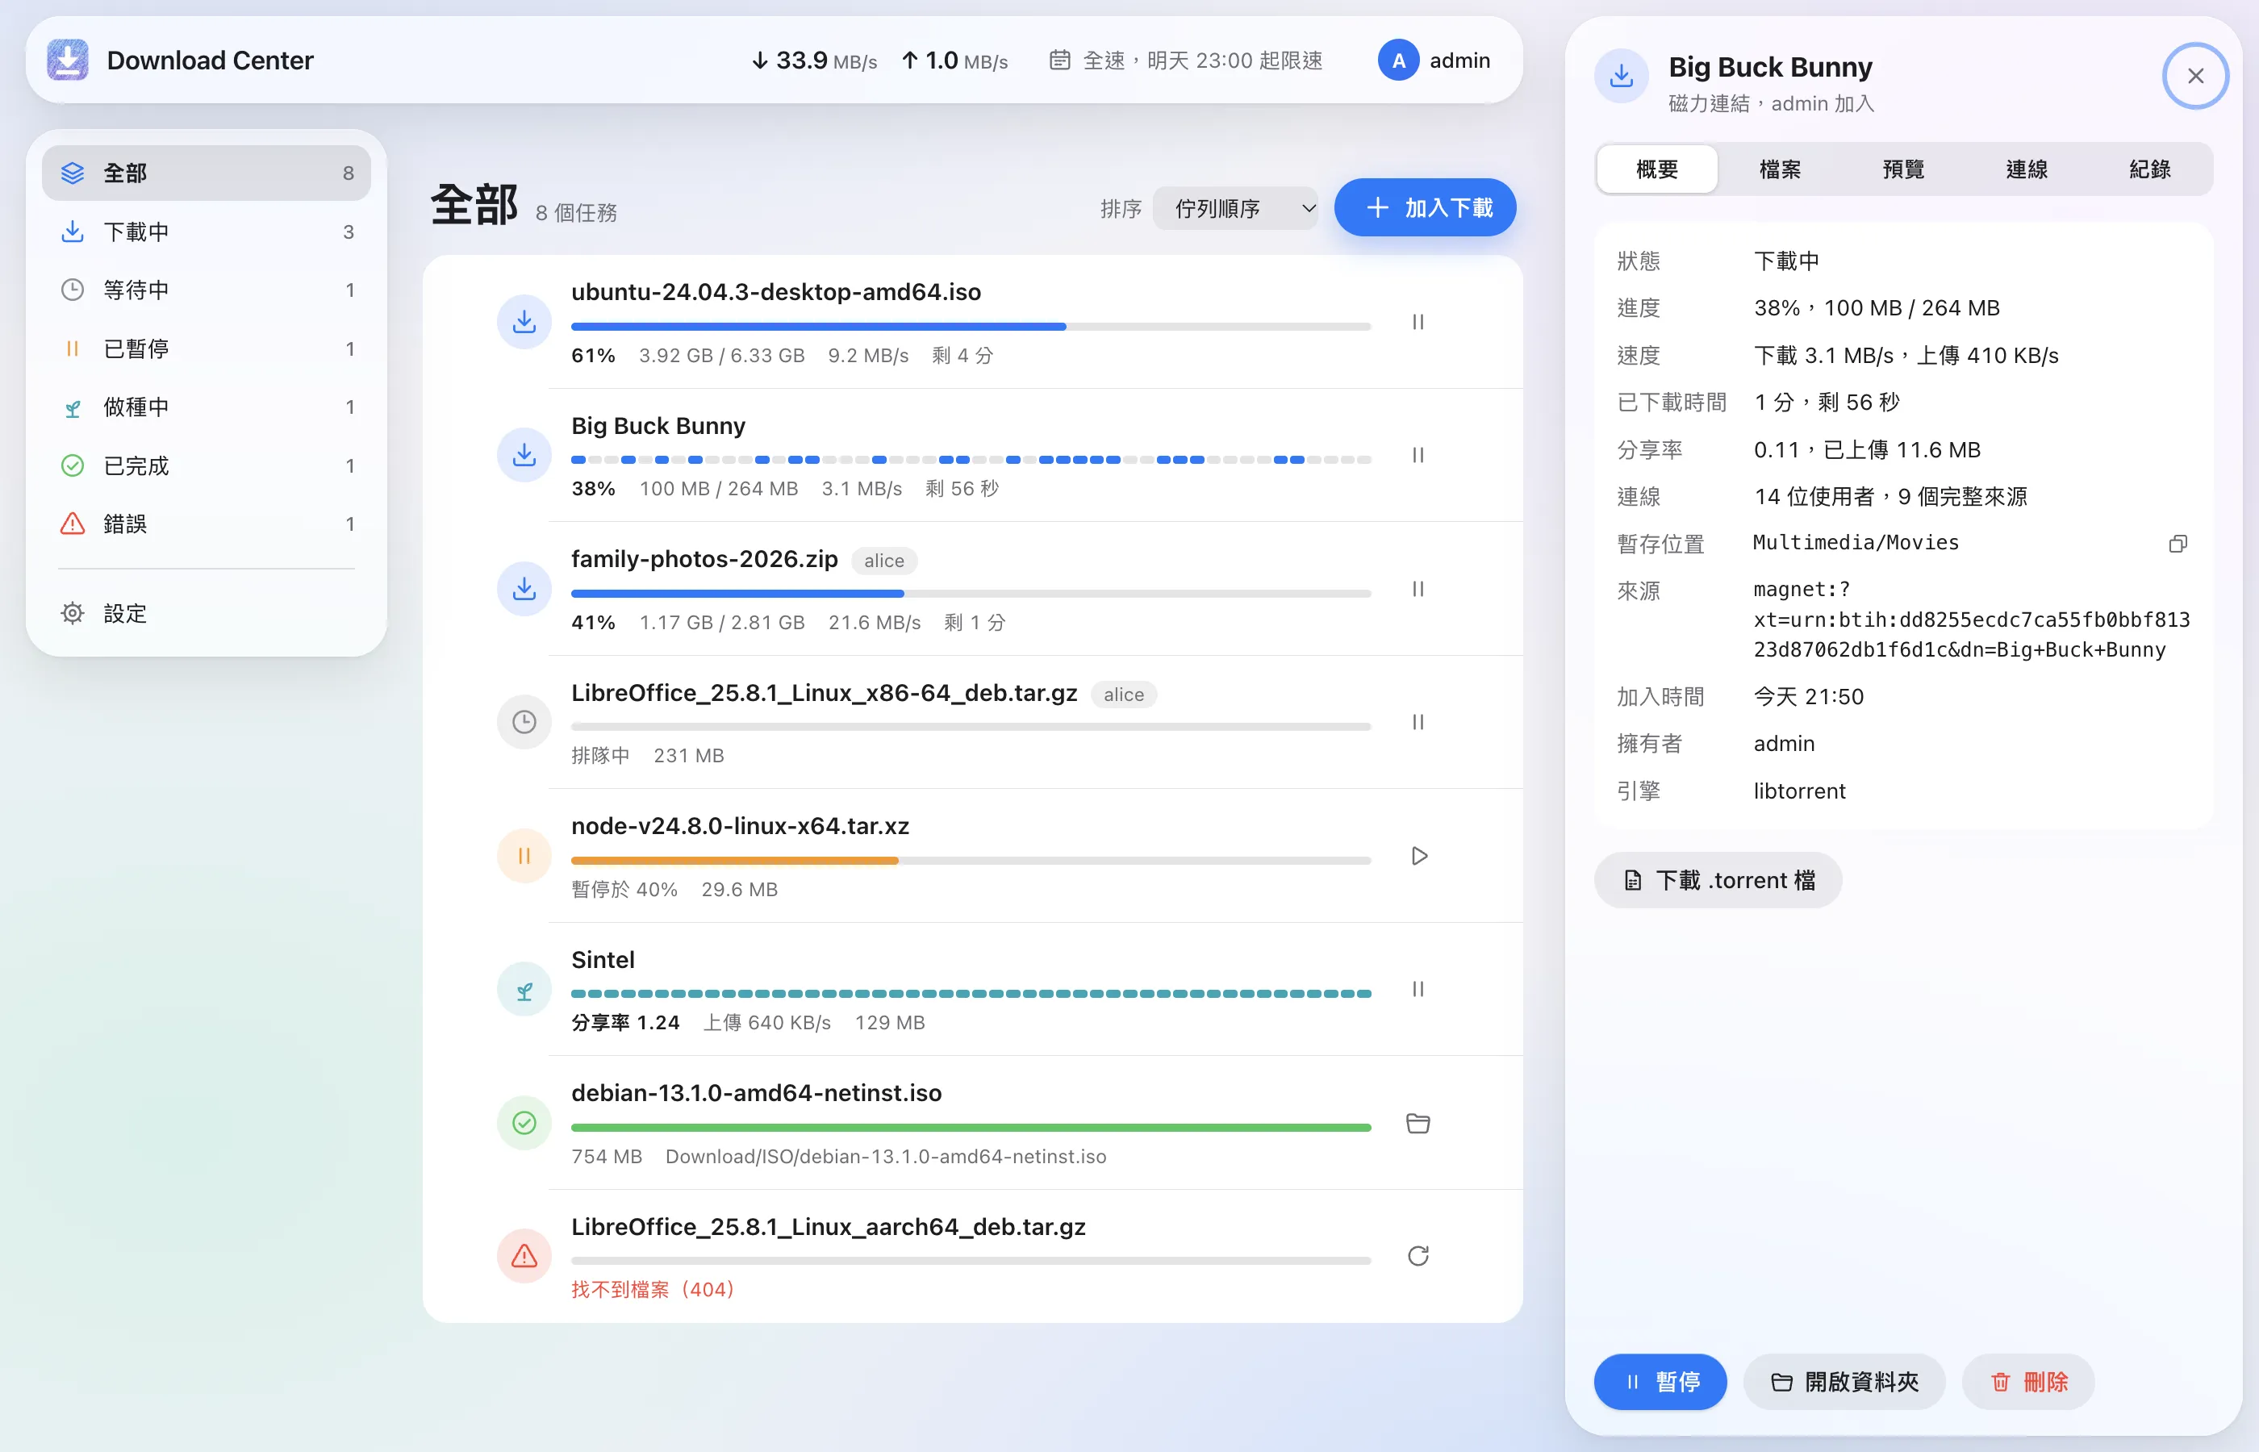Filter sidebar to 錯誤 tasks
The height and width of the screenshot is (1452, 2259).
click(x=207, y=524)
